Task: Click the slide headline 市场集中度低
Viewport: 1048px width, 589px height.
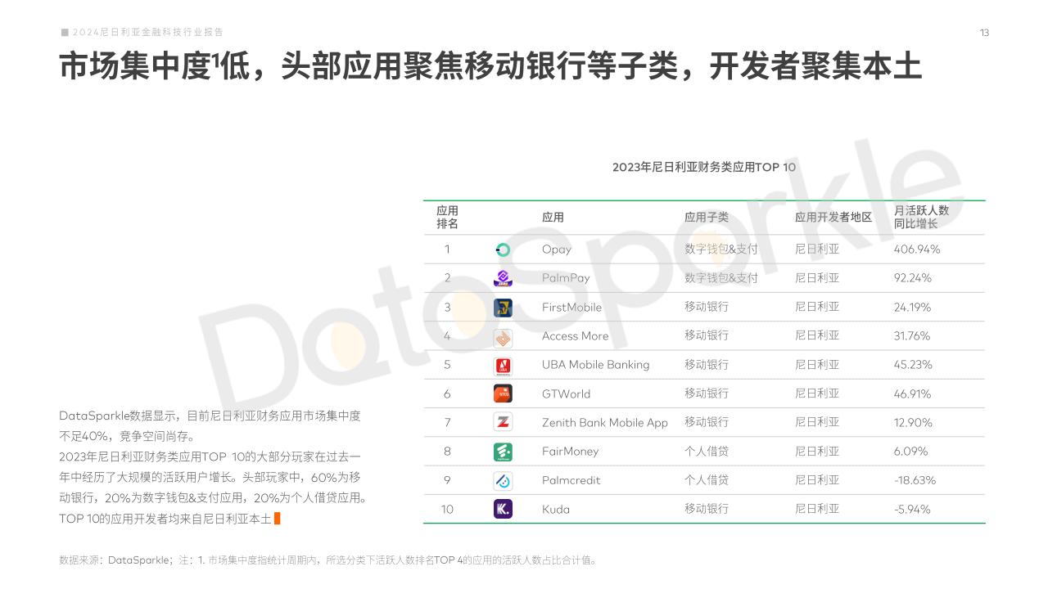Action: click(x=490, y=66)
